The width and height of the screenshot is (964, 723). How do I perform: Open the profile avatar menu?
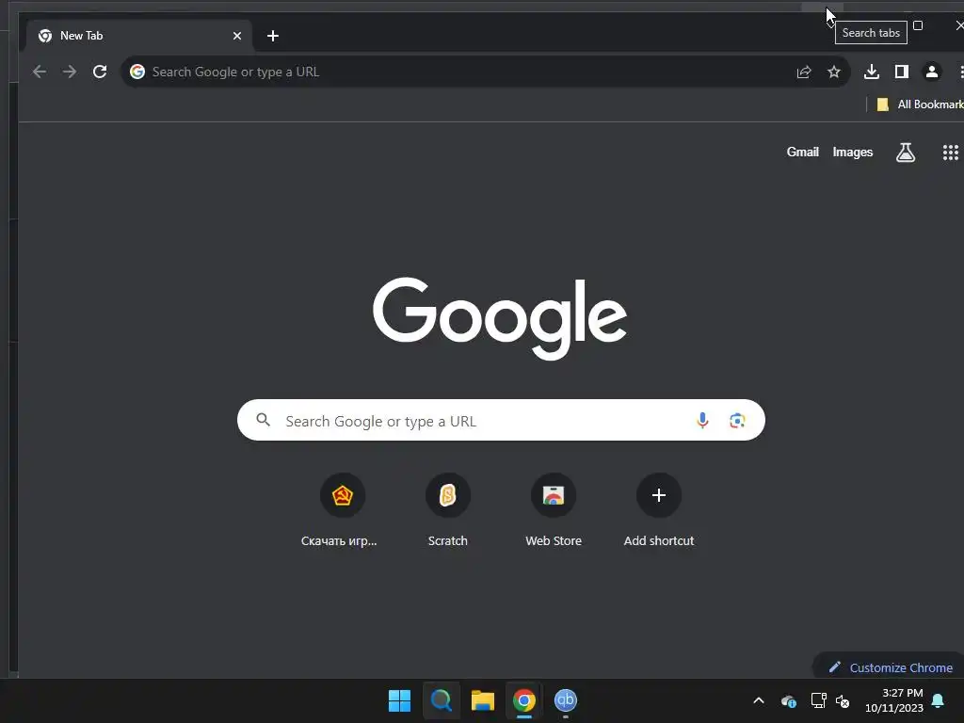tap(932, 72)
